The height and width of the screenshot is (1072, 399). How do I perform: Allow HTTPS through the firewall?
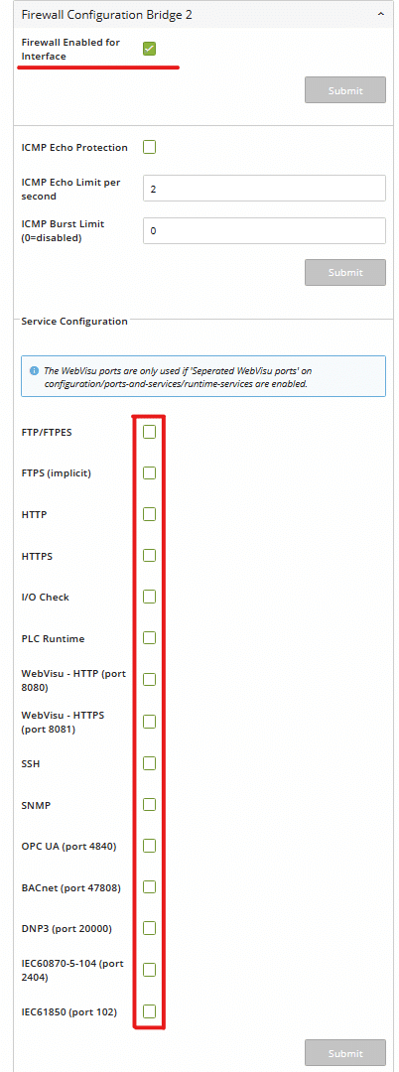149,556
